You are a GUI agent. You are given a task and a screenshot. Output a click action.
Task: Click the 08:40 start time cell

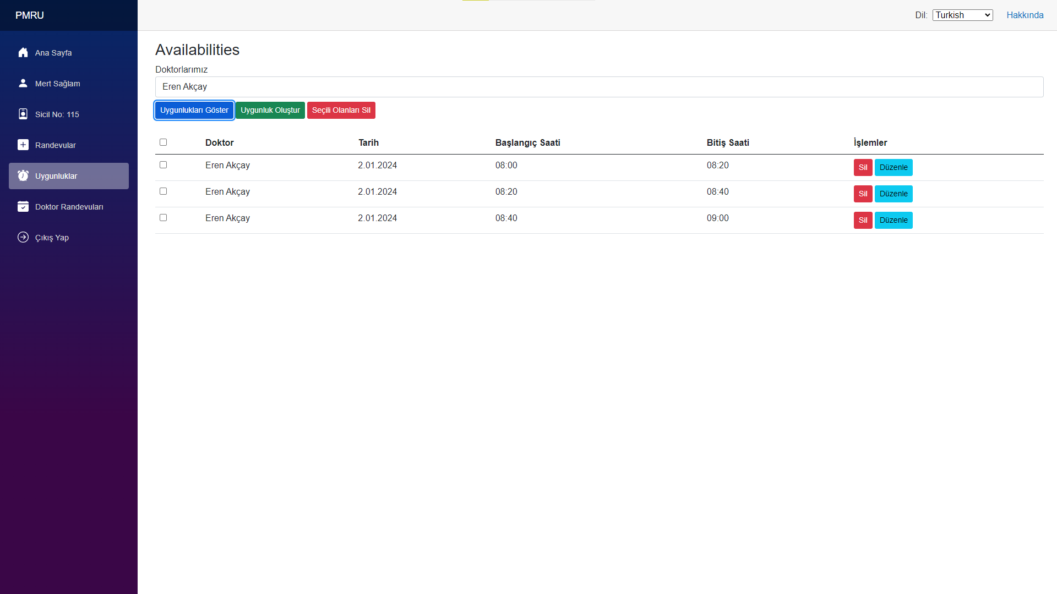click(506, 218)
